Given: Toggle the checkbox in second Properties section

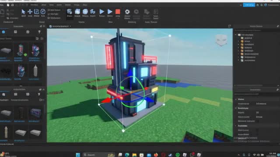Looking at the screenshot, I should click(257, 121).
